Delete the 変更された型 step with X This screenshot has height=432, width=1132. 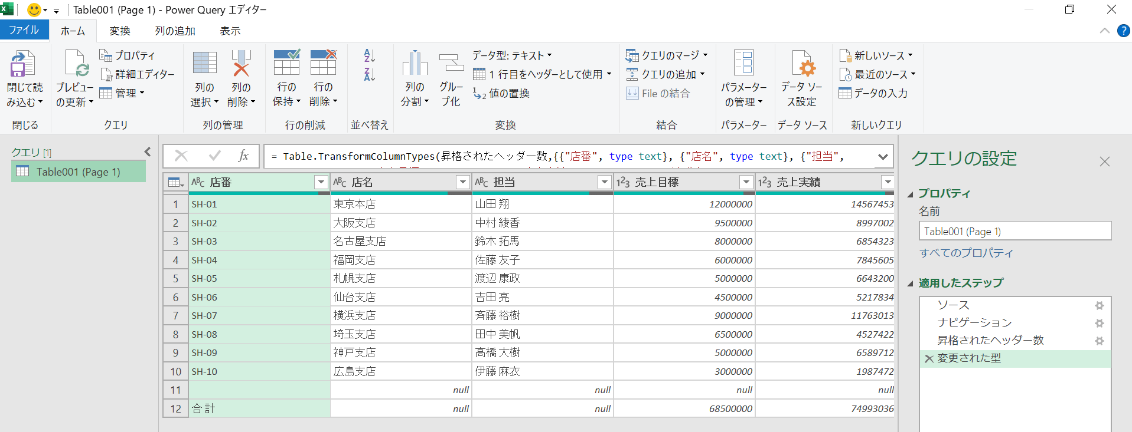click(929, 358)
